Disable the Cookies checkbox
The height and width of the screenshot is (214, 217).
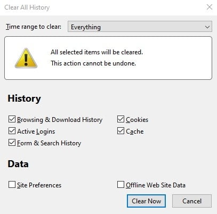coord(120,119)
